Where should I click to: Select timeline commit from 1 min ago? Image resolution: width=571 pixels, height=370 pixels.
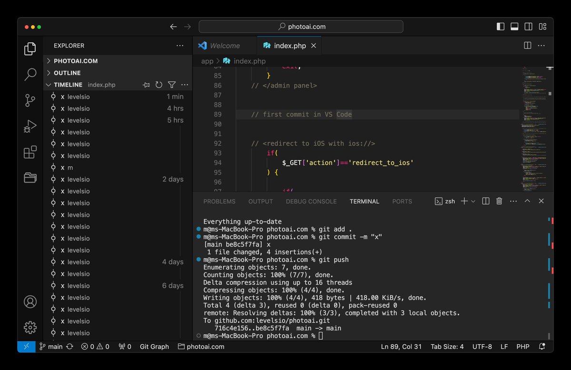coord(118,97)
